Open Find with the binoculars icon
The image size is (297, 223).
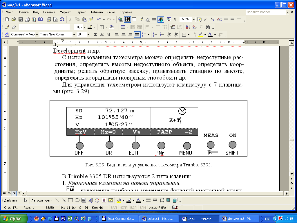click(208, 27)
